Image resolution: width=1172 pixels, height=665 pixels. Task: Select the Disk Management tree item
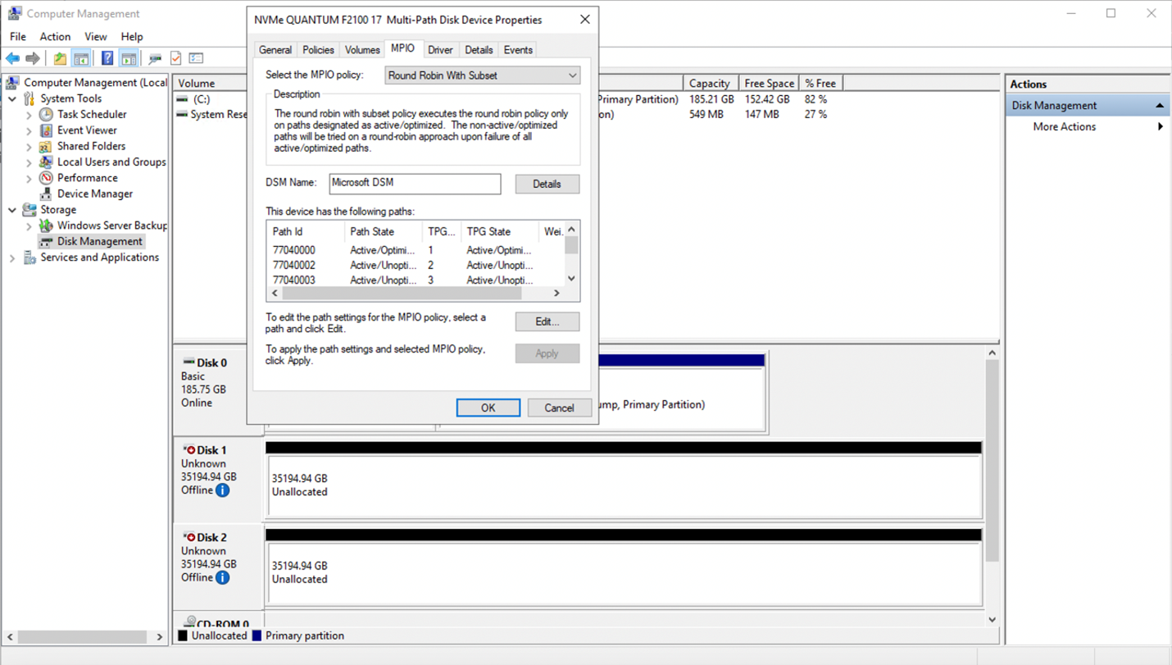click(x=100, y=241)
